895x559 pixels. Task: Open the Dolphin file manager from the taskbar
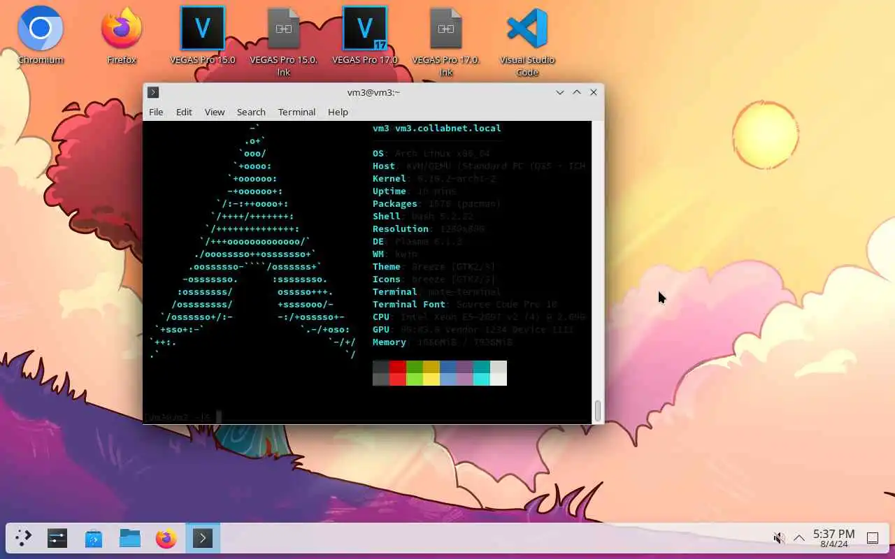point(130,538)
